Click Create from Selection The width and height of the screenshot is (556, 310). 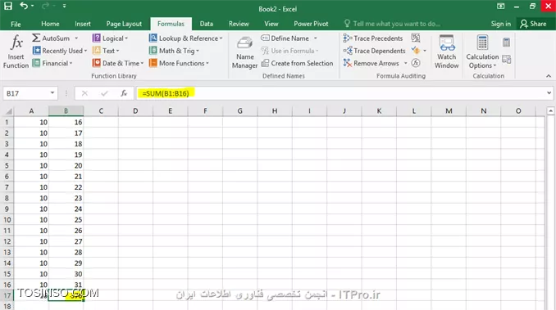tap(297, 63)
